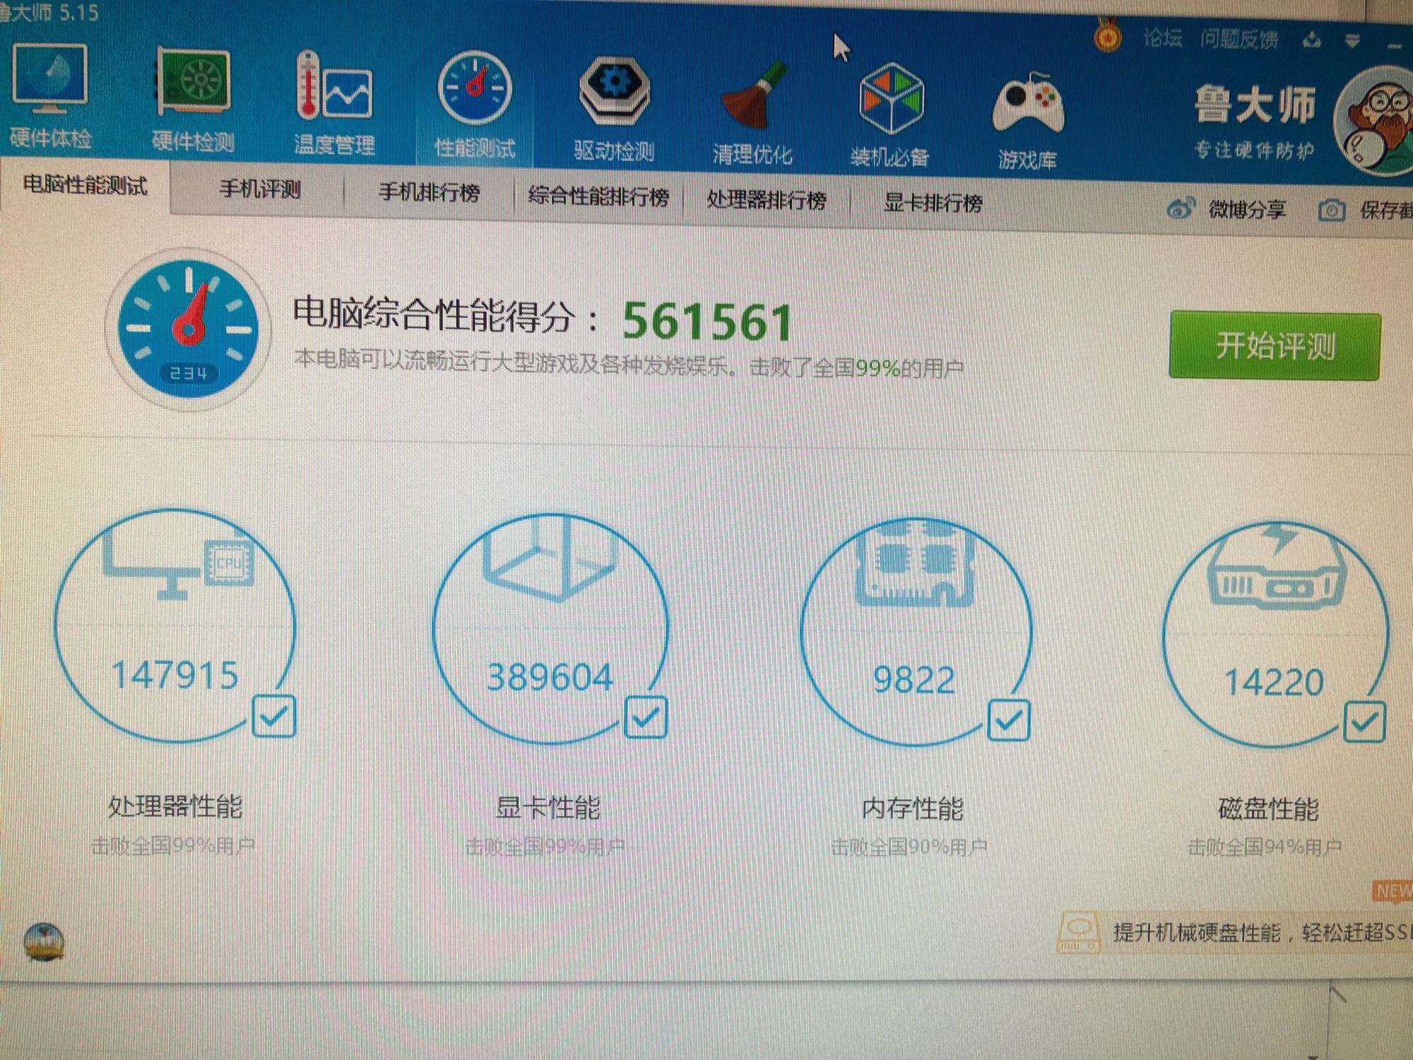The image size is (1413, 1060).
Task: Switch to the 手机评测 tab
Action: click(x=260, y=189)
